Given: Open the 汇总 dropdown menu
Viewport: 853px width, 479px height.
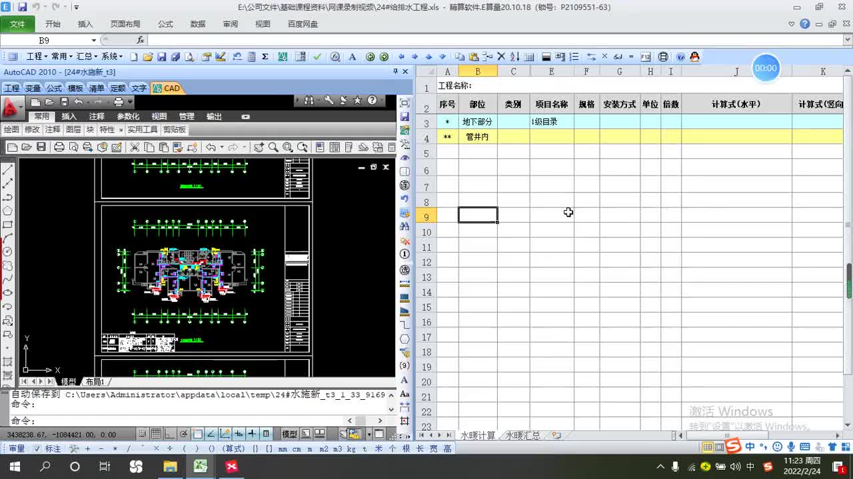Looking at the screenshot, I should click(x=86, y=57).
